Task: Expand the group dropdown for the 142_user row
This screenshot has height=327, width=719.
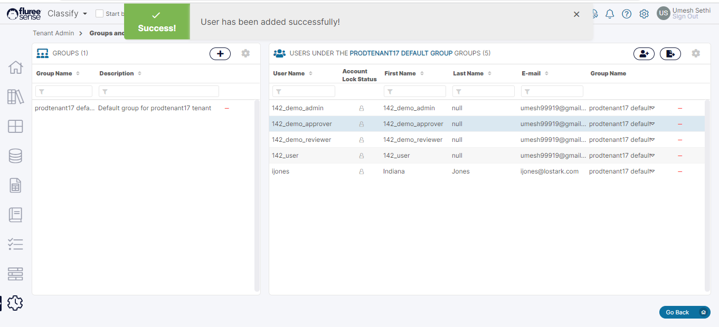Action: coord(652,156)
